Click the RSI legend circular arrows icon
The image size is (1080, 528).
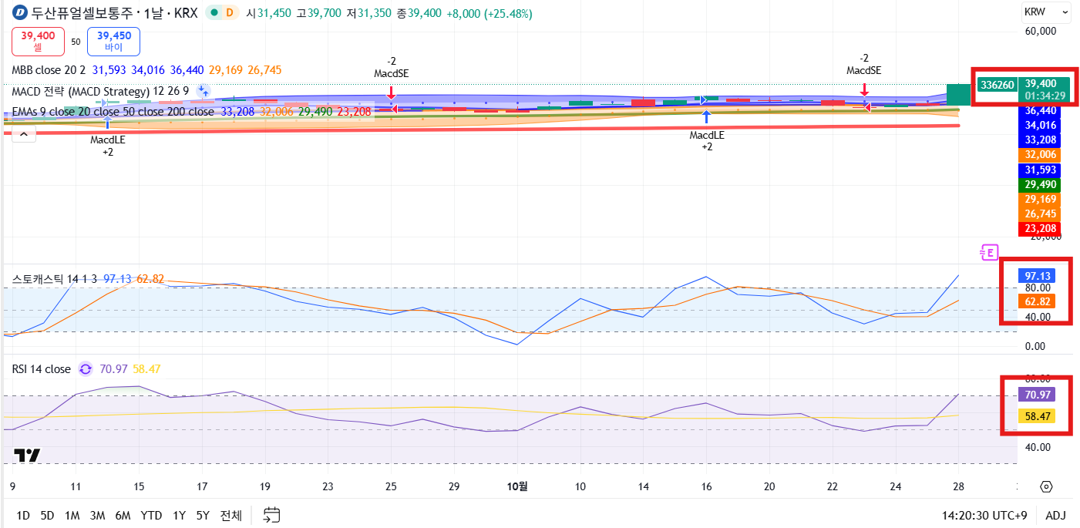86,369
